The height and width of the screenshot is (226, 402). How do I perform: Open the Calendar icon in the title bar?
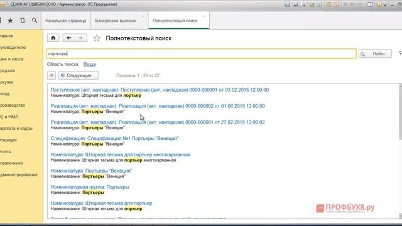point(336,4)
